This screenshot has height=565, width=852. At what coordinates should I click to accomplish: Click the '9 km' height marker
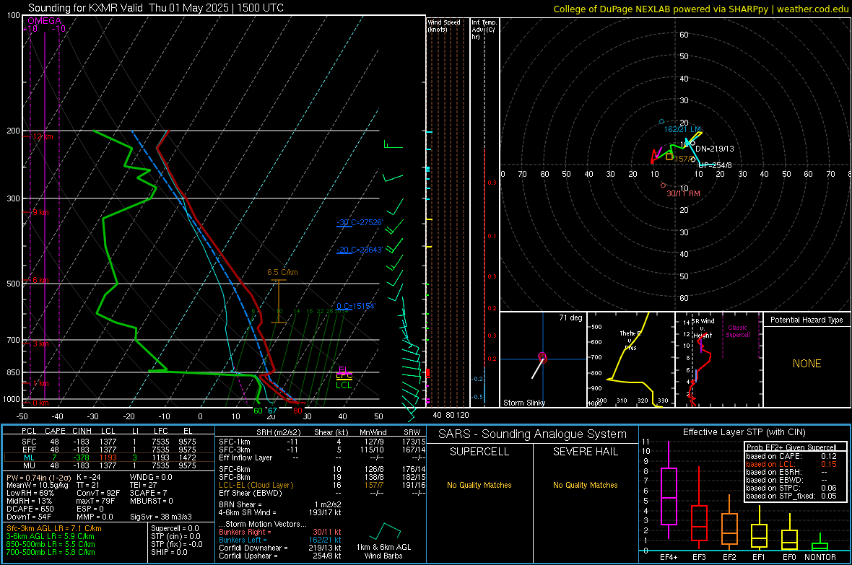40,212
